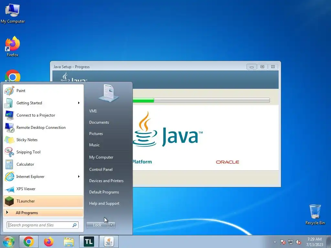Launch Calculator from Start menu
Viewport: 331px width, 248px height.
[x=43, y=164]
